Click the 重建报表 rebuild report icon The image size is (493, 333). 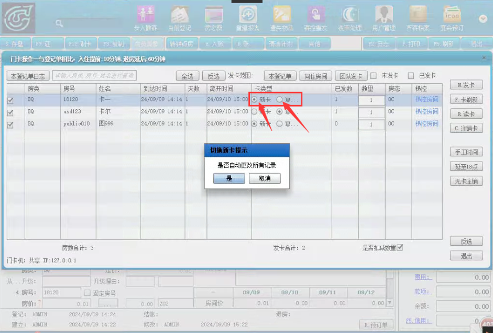248,18
